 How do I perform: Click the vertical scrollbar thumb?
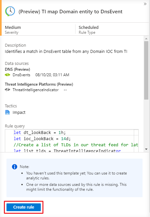146,70
